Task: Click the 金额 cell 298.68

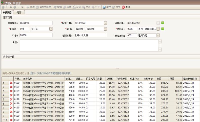Action: (162, 120)
